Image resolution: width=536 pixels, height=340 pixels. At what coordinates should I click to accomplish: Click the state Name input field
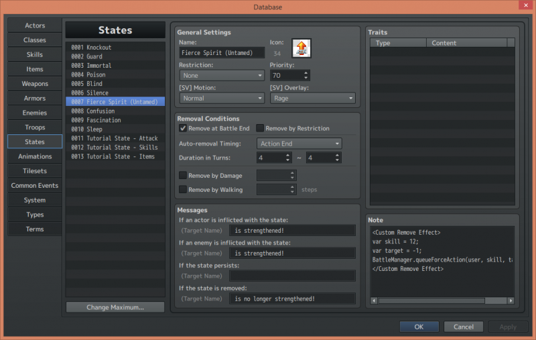222,53
